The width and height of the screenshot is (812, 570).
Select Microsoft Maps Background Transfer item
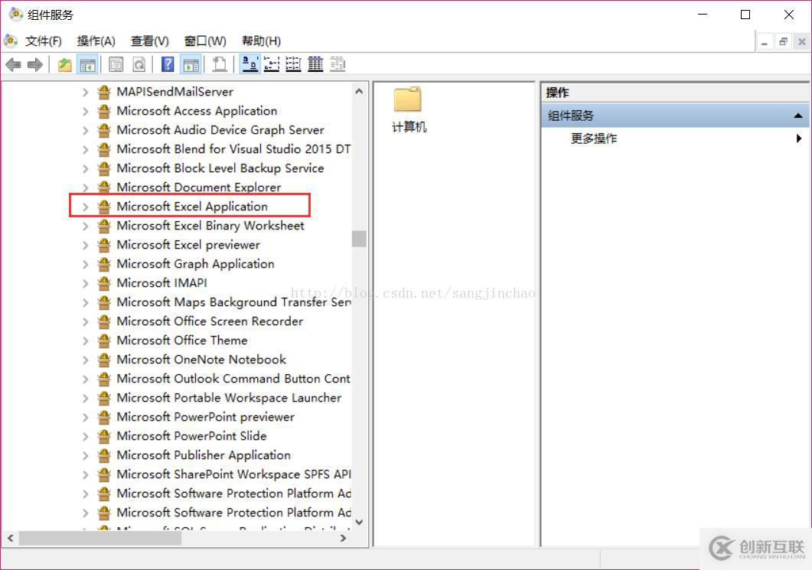[x=233, y=302]
